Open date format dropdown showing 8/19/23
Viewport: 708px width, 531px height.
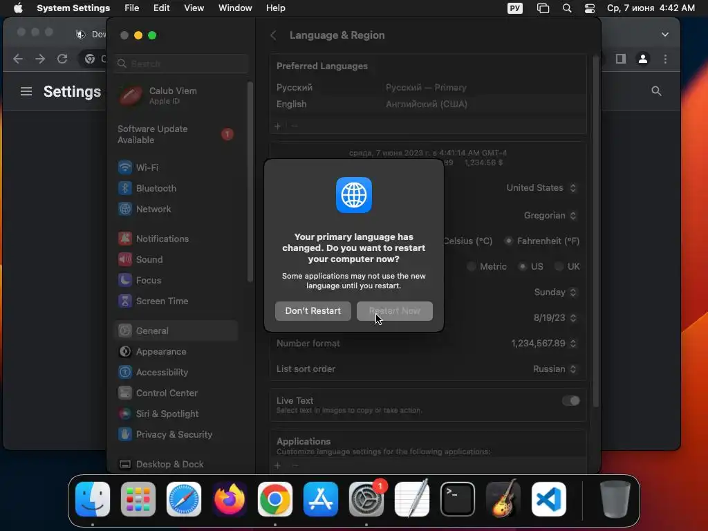(x=555, y=318)
